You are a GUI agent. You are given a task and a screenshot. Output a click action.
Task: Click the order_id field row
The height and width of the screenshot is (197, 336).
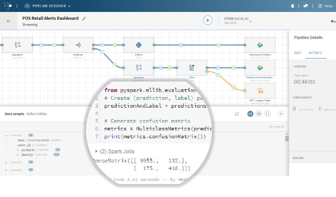[32, 145]
